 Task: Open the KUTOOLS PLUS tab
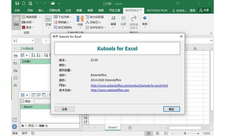tap(157, 10)
